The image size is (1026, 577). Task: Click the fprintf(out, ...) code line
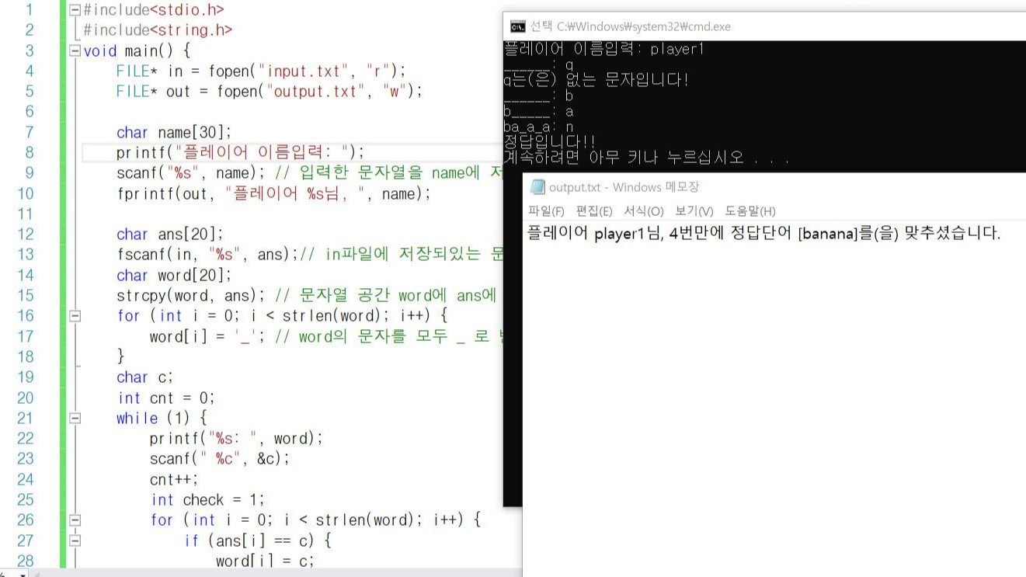coord(273,193)
